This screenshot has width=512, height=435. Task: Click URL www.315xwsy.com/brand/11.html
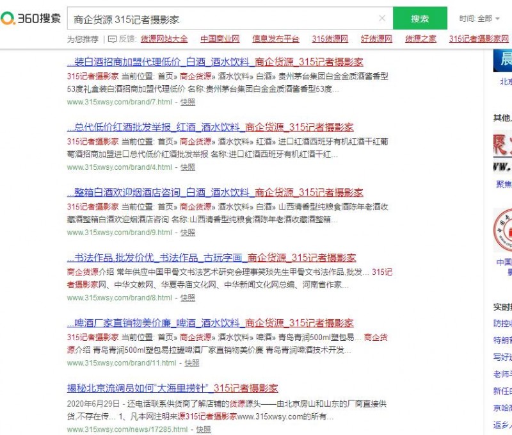(122, 363)
